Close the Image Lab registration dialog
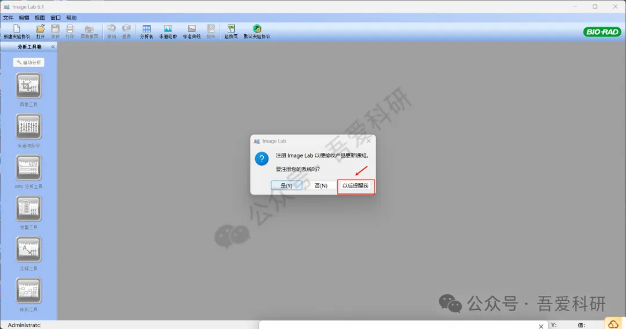 click(369, 141)
